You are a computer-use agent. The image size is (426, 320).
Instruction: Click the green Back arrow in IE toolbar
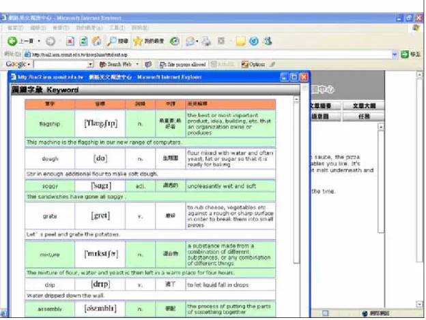[12, 41]
